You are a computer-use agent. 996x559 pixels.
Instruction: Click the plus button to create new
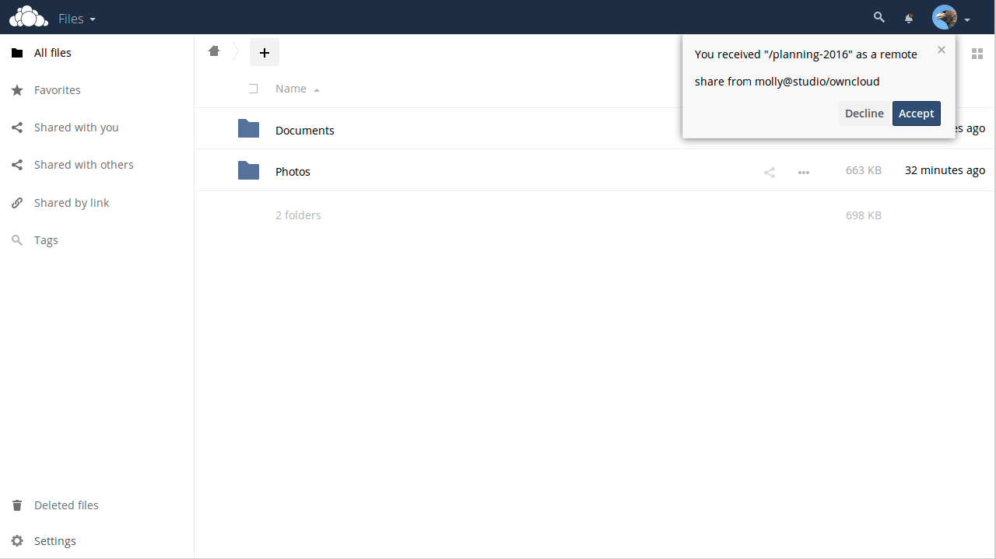(x=265, y=53)
